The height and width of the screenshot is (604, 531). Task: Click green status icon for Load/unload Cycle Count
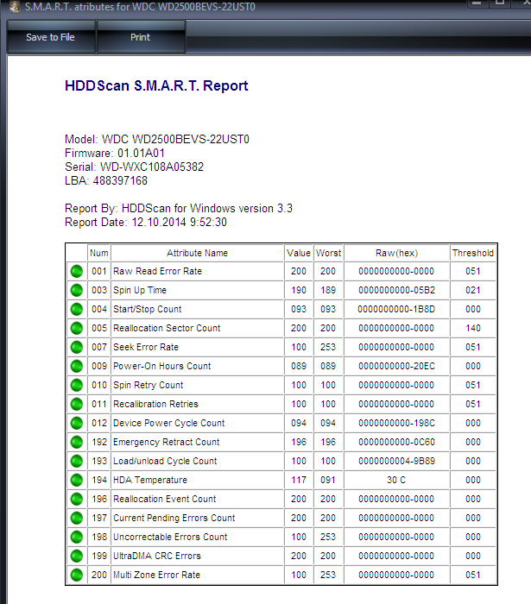[77, 461]
